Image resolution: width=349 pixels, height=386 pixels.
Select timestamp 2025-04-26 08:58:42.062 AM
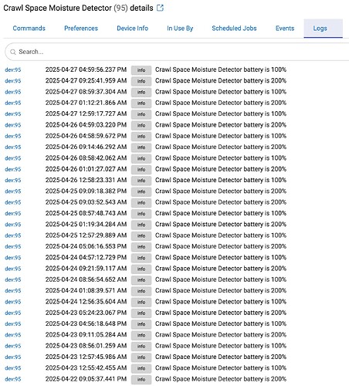pyautogui.click(x=86, y=158)
